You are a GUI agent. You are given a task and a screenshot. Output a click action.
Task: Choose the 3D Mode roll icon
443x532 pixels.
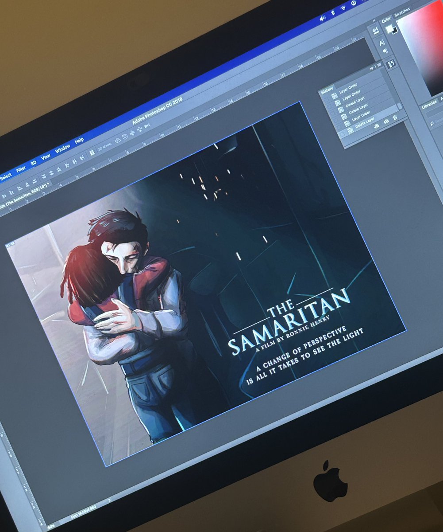click(125, 137)
